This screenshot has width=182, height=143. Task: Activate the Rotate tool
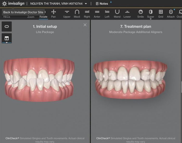click(43, 17)
